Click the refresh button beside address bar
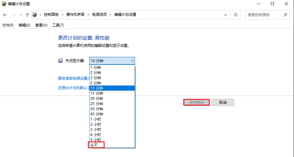The height and width of the screenshot is (157, 294). point(236,15)
